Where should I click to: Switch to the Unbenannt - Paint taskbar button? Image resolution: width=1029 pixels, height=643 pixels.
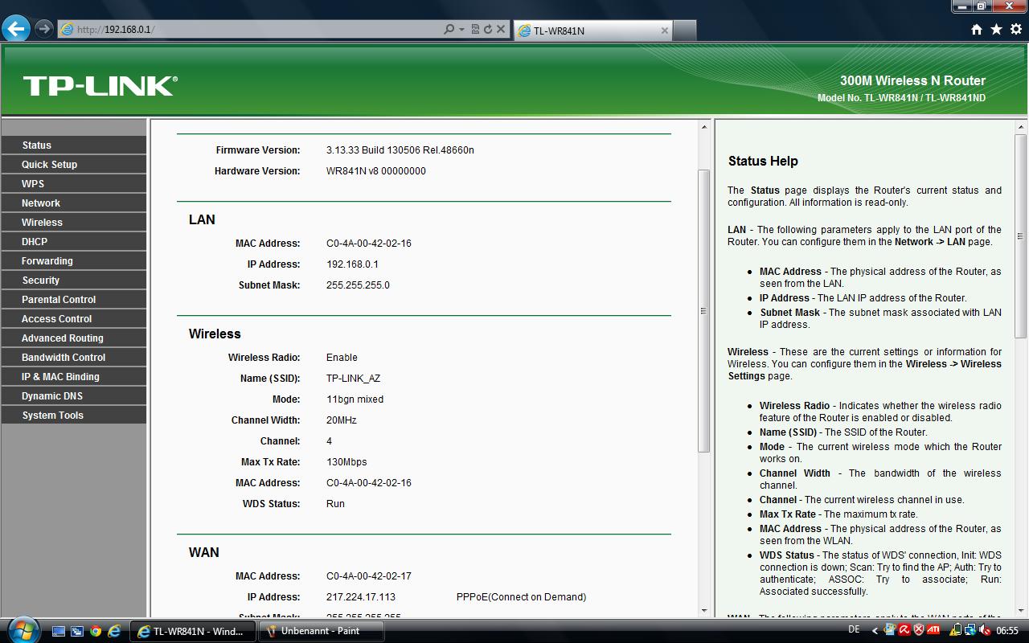point(321,631)
